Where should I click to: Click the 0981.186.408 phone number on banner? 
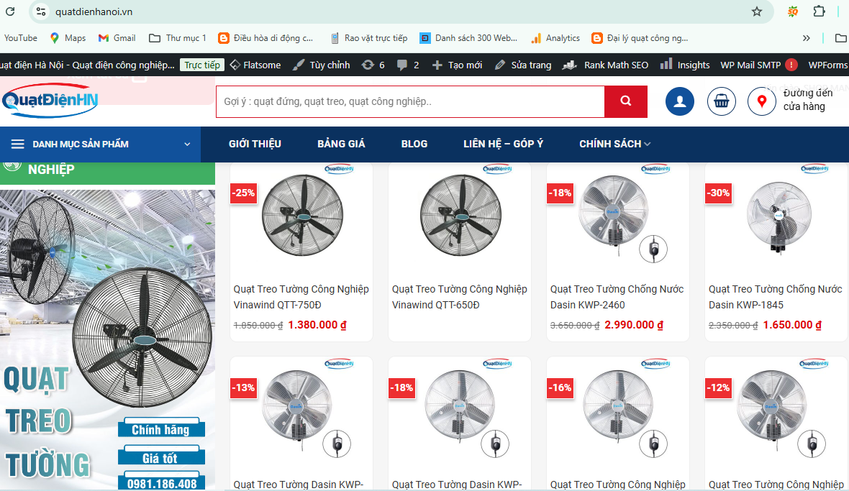click(162, 483)
